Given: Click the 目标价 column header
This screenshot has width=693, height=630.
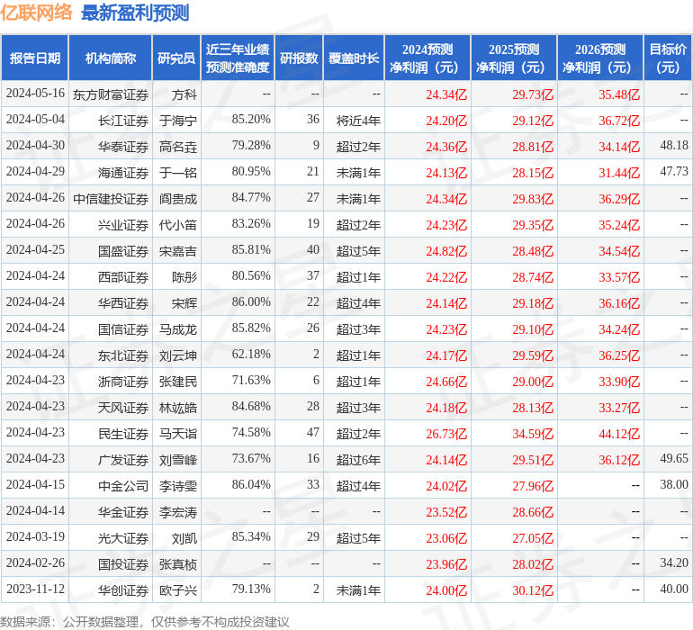Looking at the screenshot, I should tap(668, 58).
